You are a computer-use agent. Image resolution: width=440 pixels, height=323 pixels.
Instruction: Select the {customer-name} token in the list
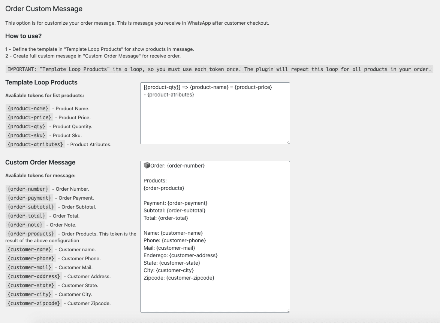click(29, 249)
